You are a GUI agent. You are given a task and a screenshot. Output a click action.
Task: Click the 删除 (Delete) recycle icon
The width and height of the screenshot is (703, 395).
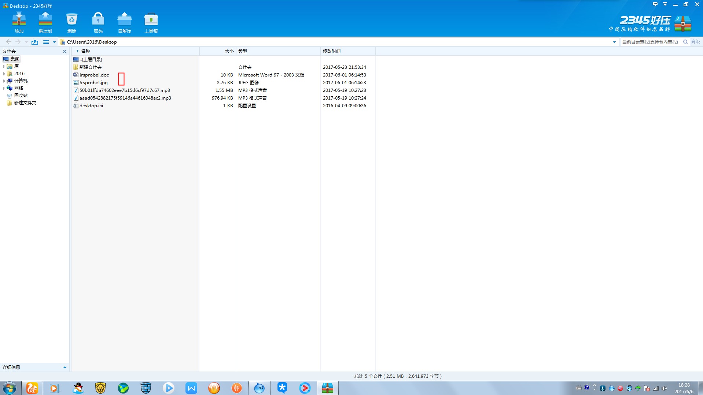[x=72, y=22]
